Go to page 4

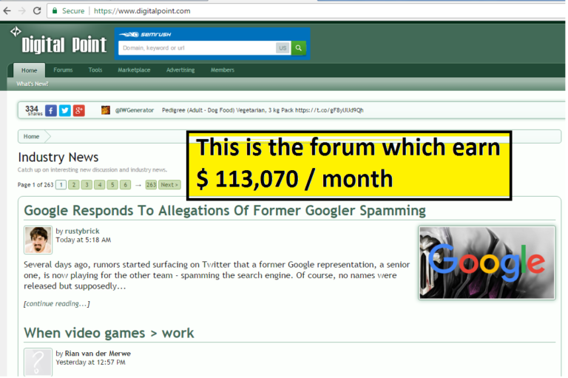[100, 185]
